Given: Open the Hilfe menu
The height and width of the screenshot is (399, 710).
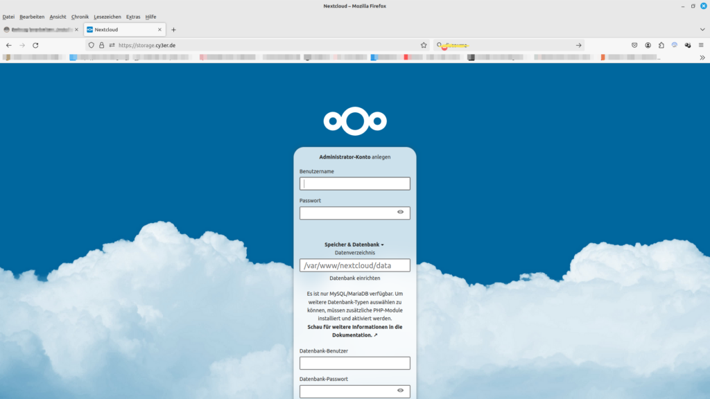Looking at the screenshot, I should click(x=150, y=17).
